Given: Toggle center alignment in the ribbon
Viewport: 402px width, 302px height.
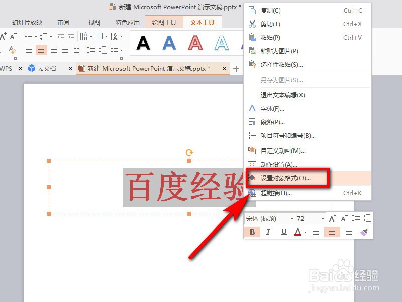Looking at the screenshot, I should (x=41, y=50).
